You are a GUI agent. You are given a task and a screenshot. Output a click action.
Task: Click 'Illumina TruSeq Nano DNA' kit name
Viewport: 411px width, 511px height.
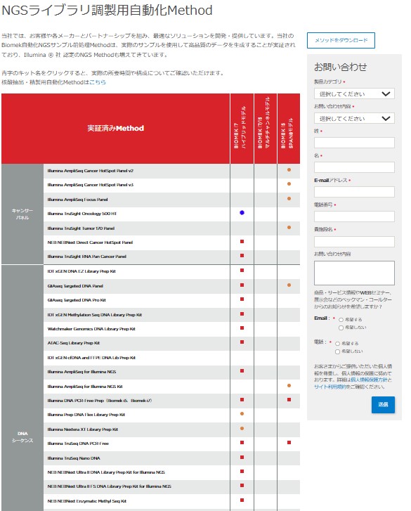[x=74, y=458]
